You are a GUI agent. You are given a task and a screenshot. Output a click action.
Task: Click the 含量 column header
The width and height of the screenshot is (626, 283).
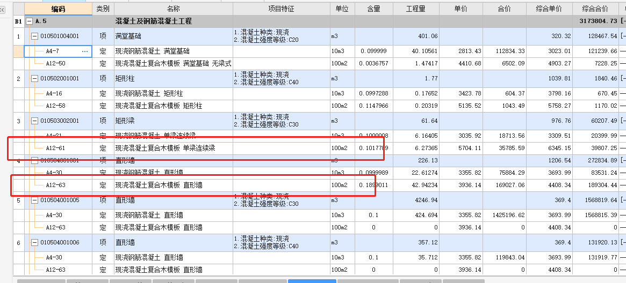coord(373,9)
